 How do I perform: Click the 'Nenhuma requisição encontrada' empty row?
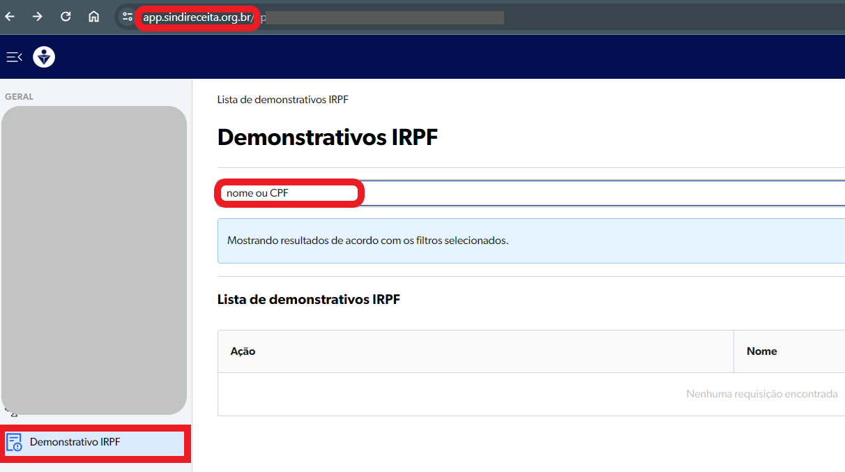point(761,394)
